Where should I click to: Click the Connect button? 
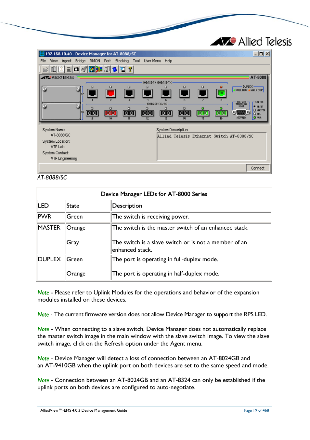258,168
